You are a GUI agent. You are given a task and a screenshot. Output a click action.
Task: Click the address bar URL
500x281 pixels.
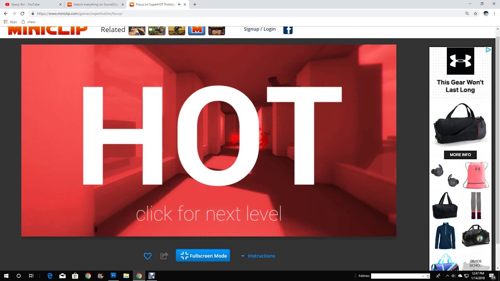80,13
